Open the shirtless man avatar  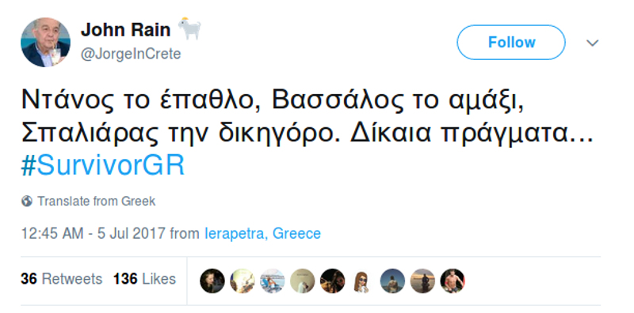(453, 281)
